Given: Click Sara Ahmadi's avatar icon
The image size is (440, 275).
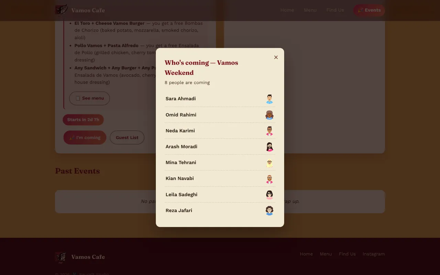Looking at the screenshot, I should [269, 99].
